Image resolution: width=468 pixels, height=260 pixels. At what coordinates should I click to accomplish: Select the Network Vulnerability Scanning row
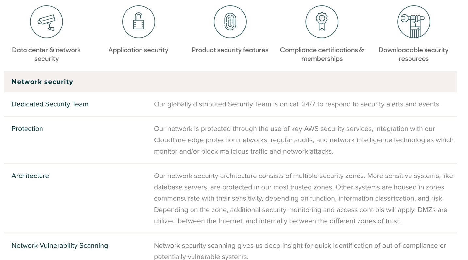coord(60,245)
